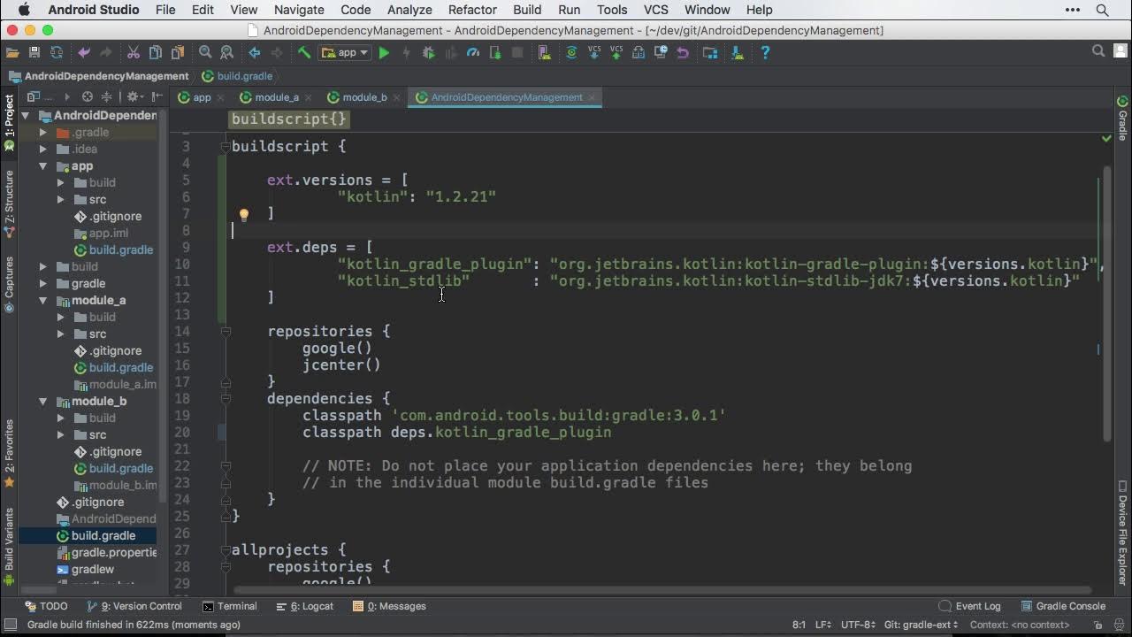This screenshot has height=637, width=1132.
Task: Click the Cut scissors toolbar icon
Action: (134, 53)
